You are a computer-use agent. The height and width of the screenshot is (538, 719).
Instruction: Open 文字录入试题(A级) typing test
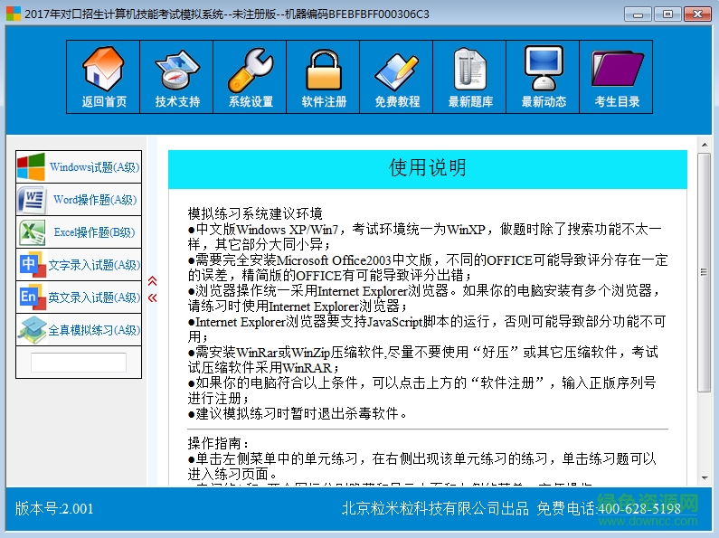(x=80, y=265)
